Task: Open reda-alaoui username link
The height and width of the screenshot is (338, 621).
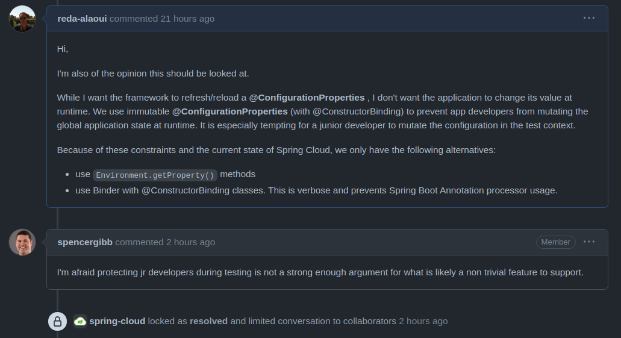Action: click(x=82, y=19)
